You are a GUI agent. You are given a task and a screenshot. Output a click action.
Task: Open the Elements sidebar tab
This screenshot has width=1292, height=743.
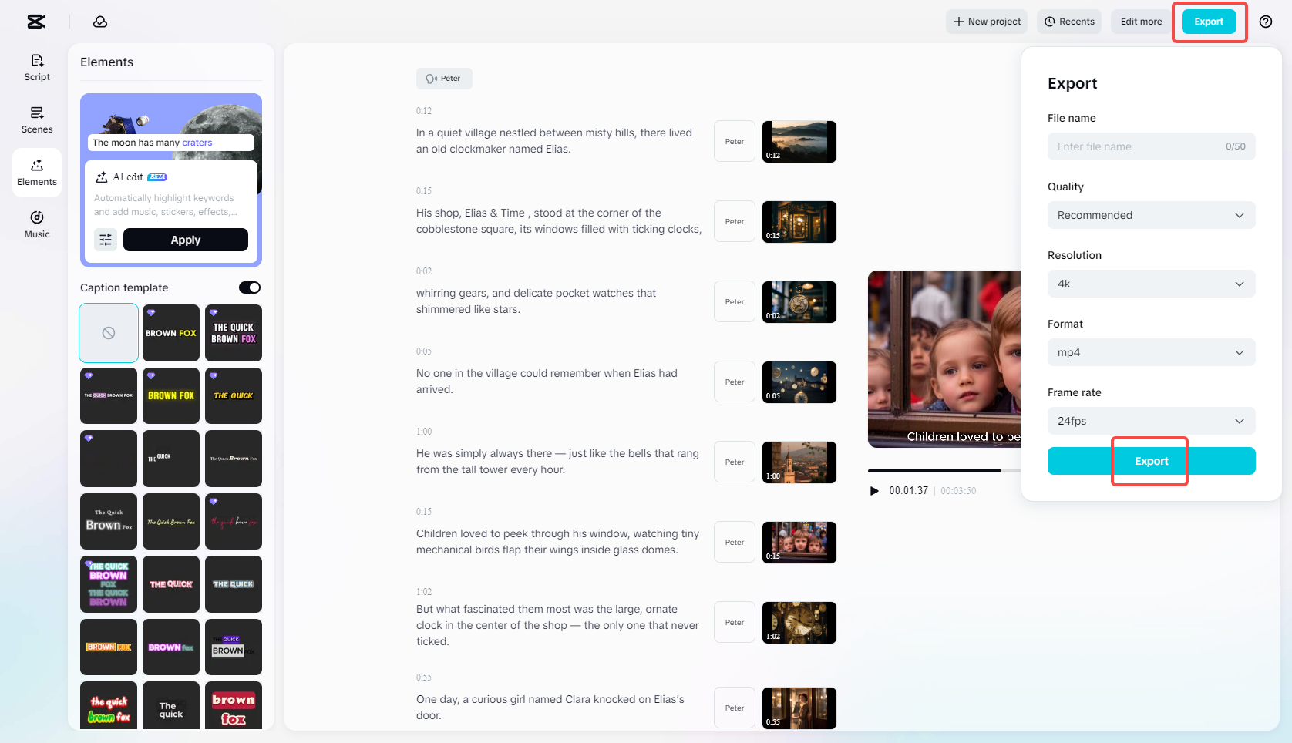37,173
